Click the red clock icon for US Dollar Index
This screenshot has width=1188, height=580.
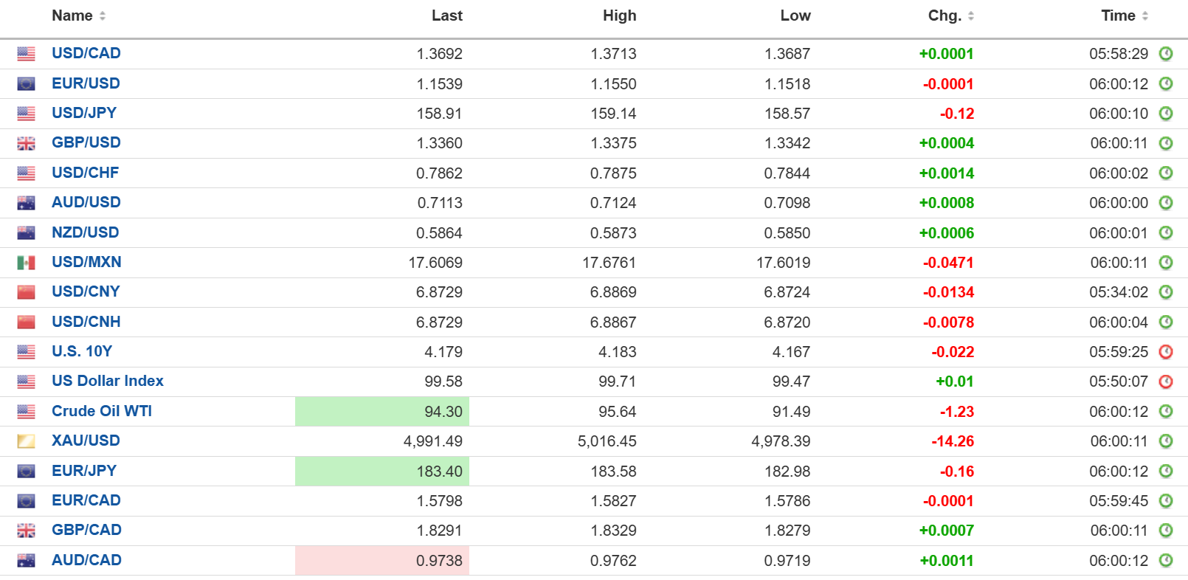[1166, 382]
